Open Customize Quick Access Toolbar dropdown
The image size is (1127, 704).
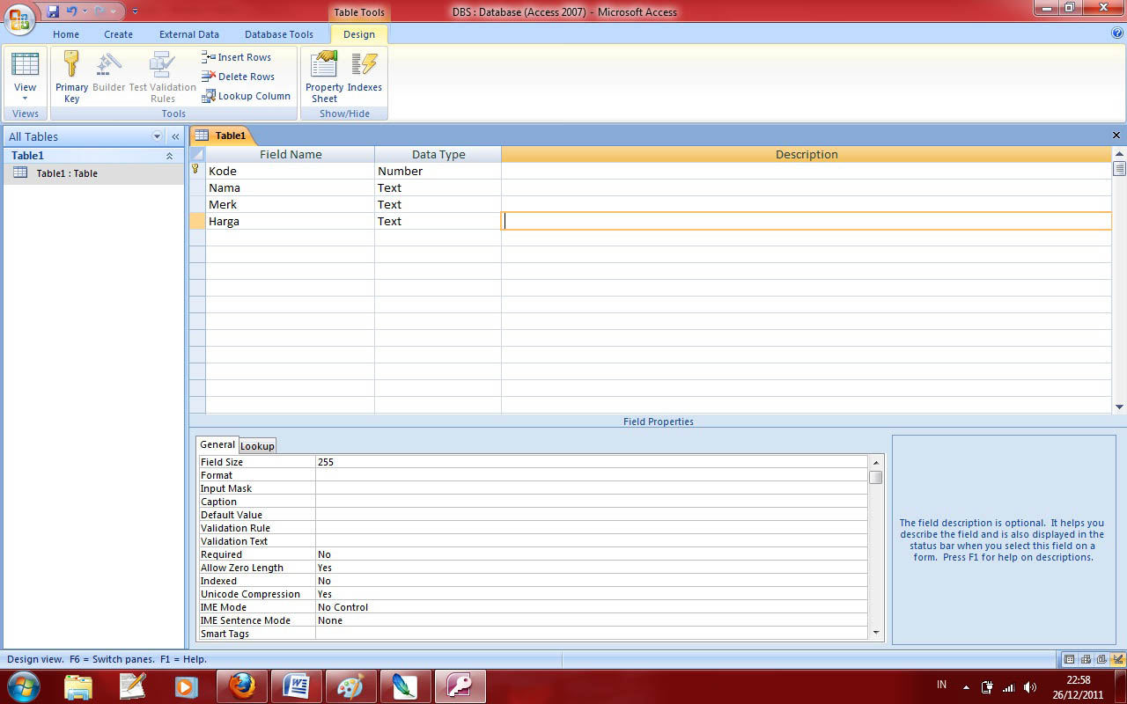pos(135,11)
